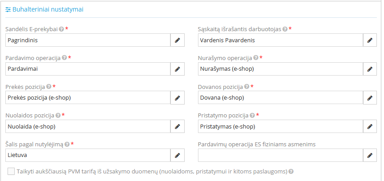The image size is (384, 181).
Task: Click edit pencil for Pardavimai operation
Action: click(178, 69)
